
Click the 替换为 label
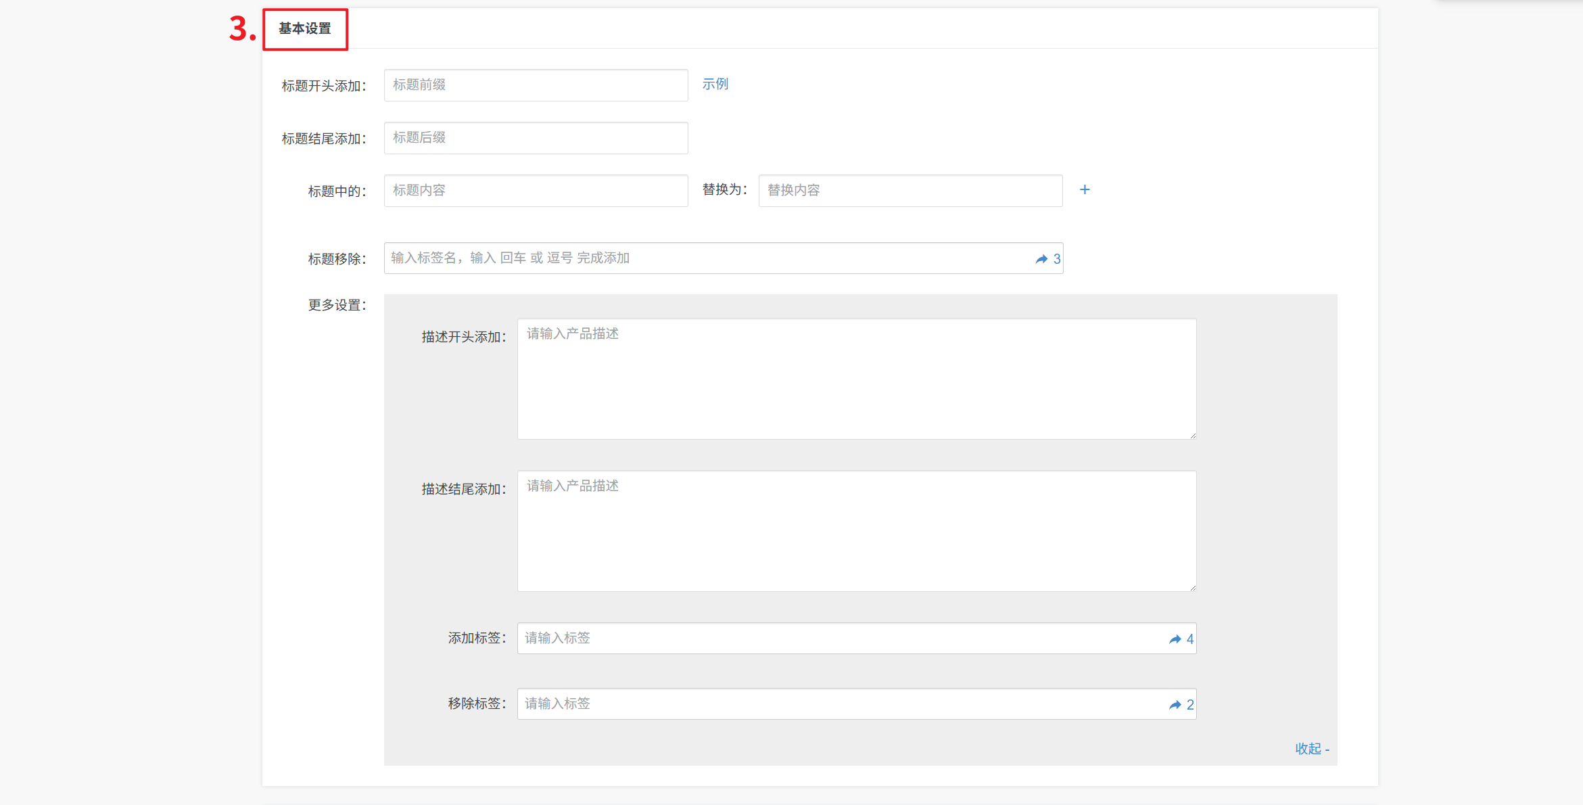click(x=724, y=190)
